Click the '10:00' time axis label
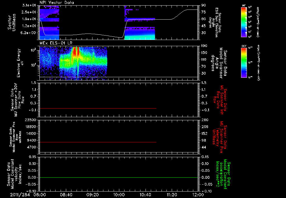This screenshot has height=198, width=286. pyautogui.click(x=119, y=195)
